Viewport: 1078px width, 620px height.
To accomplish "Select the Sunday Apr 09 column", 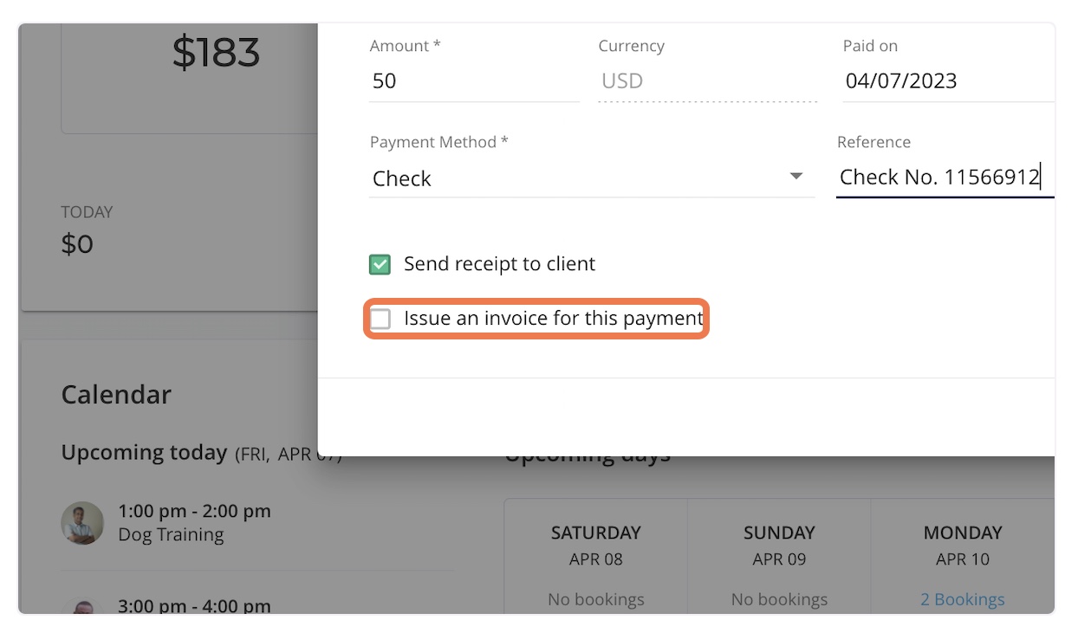I will 779,557.
